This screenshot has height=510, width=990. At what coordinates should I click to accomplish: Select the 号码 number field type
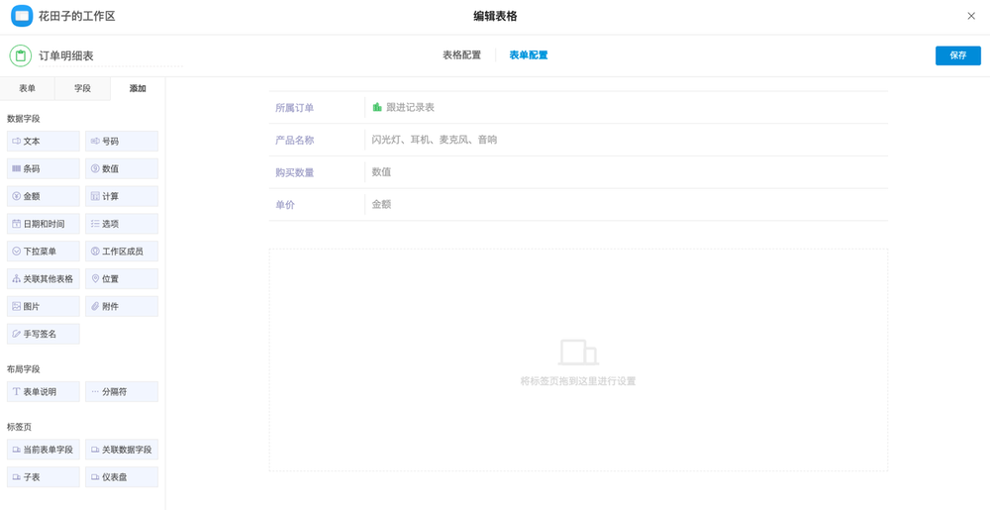coord(121,142)
